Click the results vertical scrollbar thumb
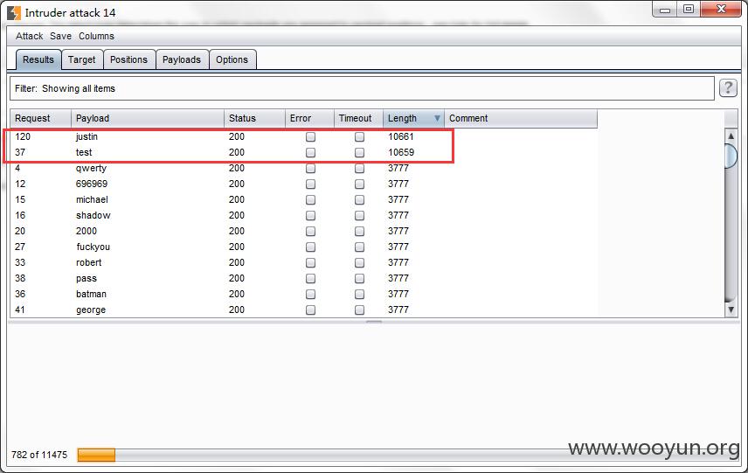Screen dimensions: 748x473 pos(731,156)
